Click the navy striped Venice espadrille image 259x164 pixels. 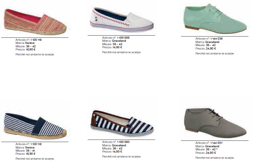coord(35,126)
